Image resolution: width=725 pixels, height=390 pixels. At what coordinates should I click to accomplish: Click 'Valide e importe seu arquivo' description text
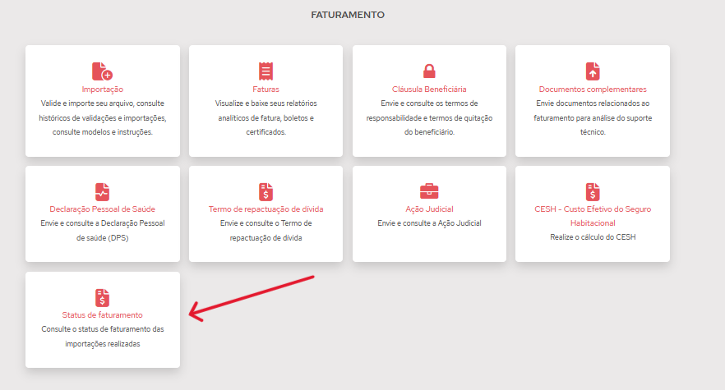pyautogui.click(x=102, y=117)
